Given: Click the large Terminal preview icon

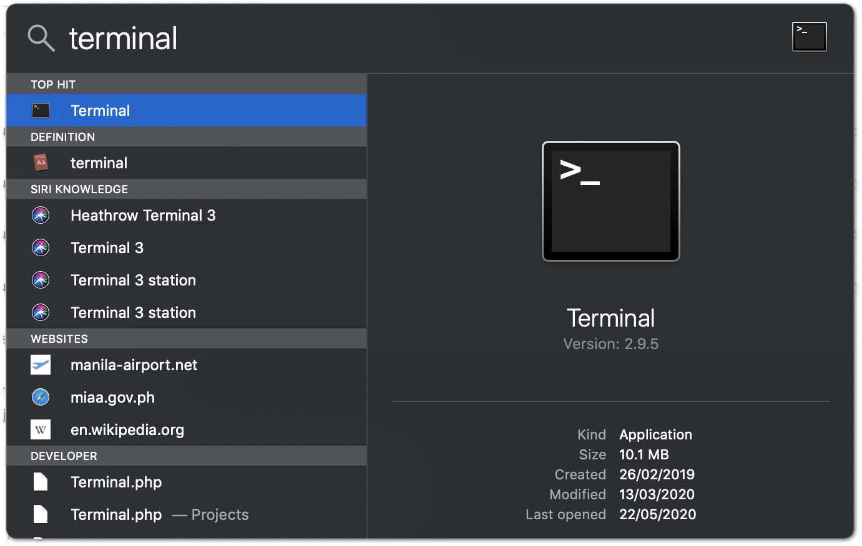Looking at the screenshot, I should pos(610,201).
